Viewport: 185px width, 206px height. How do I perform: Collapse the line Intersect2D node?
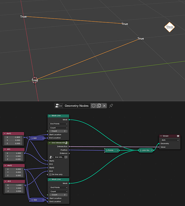pyautogui.click(x=50, y=143)
